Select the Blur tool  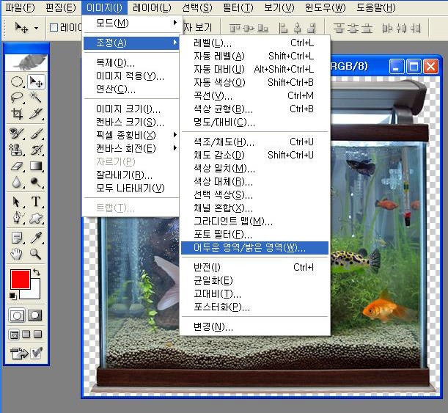click(x=17, y=182)
